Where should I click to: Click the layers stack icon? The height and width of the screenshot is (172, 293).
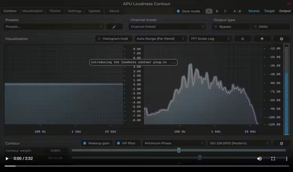[x=262, y=39]
